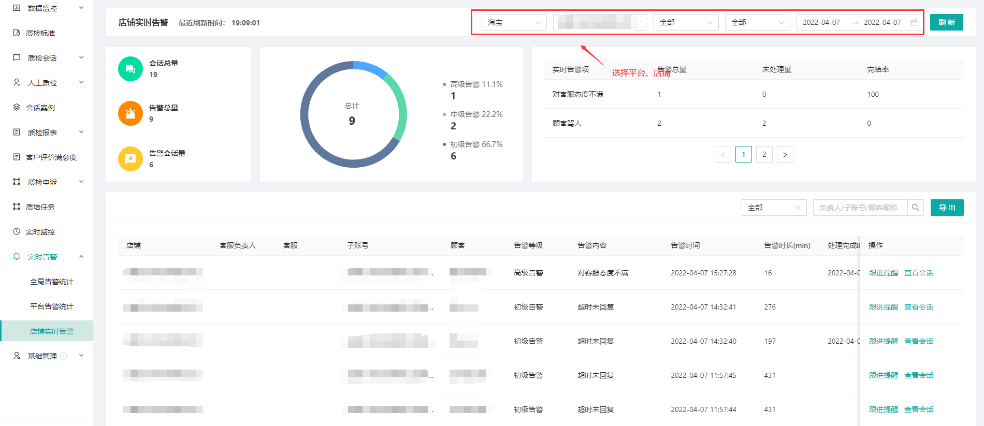The height and width of the screenshot is (426, 984).
Task: Click the search magnifier icon
Action: [916, 208]
